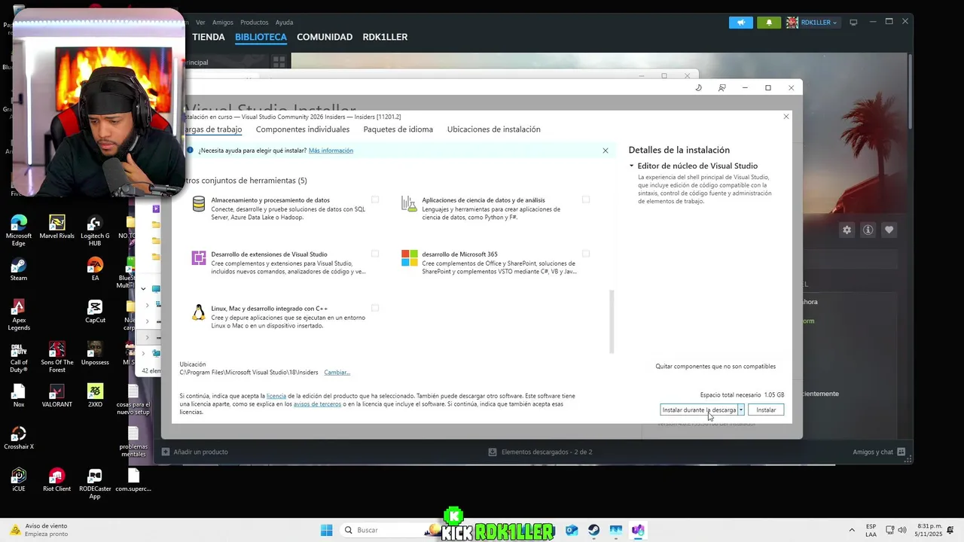964x542 pixels.
Task: Click Outlook icon on the taskbar
Action: coord(572,530)
